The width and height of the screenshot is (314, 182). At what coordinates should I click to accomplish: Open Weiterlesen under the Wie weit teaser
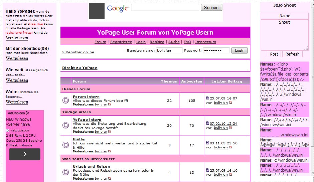pyautogui.click(x=17, y=80)
